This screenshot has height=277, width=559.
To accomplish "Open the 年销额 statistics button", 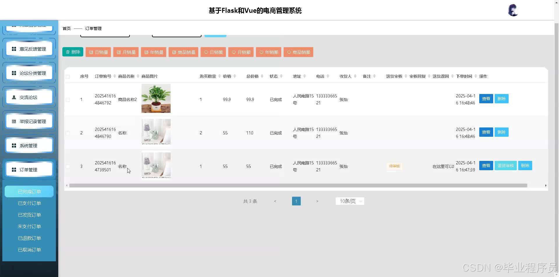I will click(268, 52).
